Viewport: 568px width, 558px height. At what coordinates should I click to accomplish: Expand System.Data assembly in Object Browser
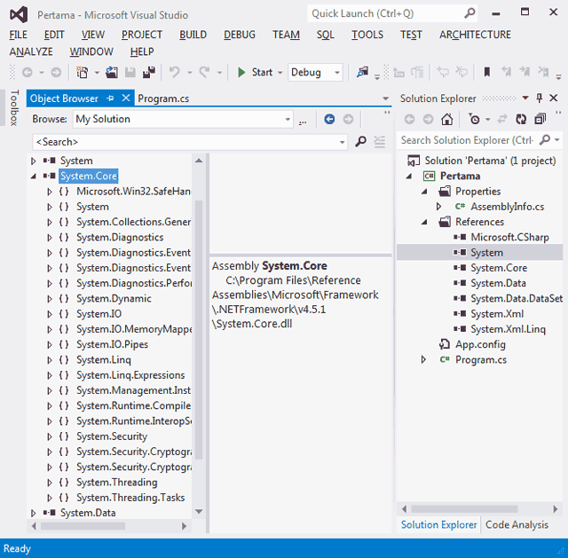(34, 513)
